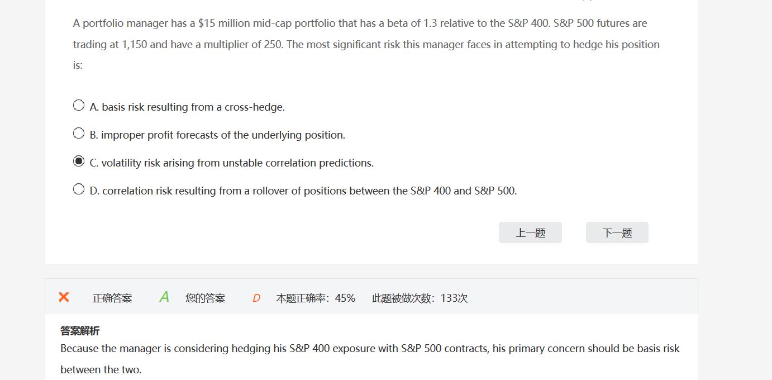Select radio button for option A
Viewport: 772px width, 380px height.
(x=79, y=105)
